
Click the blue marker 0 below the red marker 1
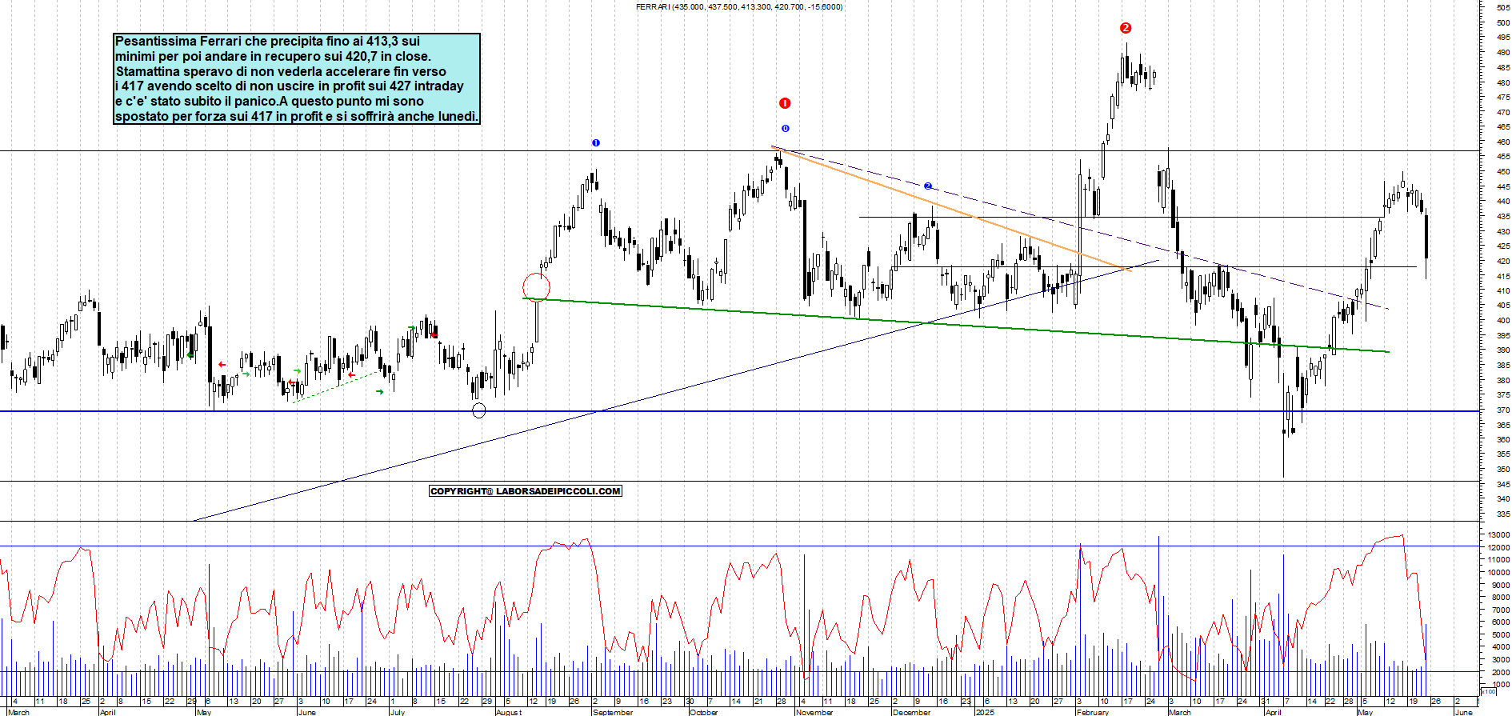click(x=786, y=129)
